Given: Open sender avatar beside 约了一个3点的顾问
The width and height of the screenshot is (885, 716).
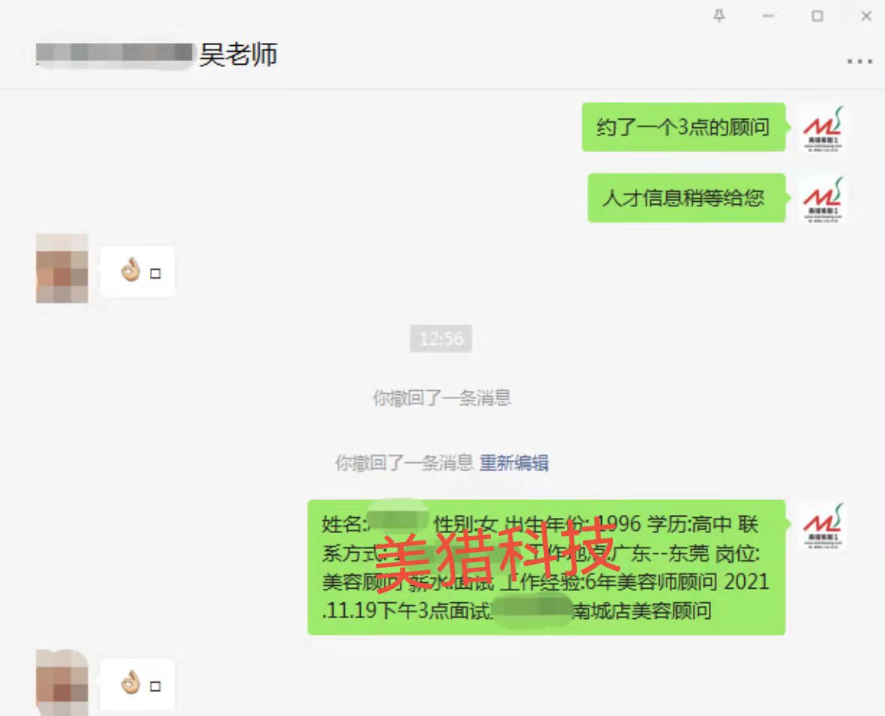Looking at the screenshot, I should (x=822, y=129).
